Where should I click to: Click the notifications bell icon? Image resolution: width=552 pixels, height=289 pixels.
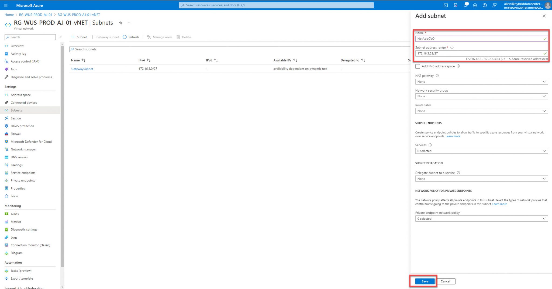point(465,5)
